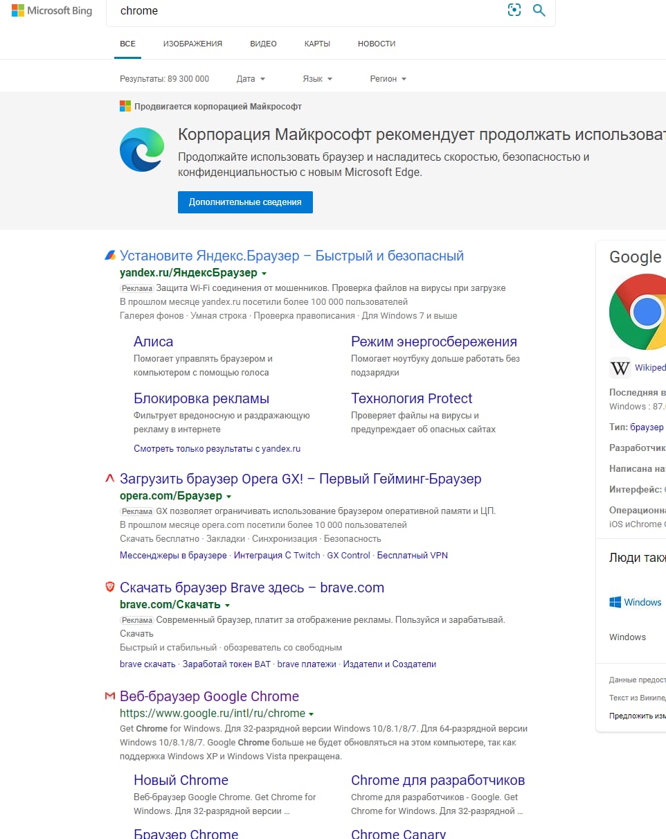Viewport: 666px width, 839px height.
Task: Open the Язык filter dropdown
Action: pos(317,79)
